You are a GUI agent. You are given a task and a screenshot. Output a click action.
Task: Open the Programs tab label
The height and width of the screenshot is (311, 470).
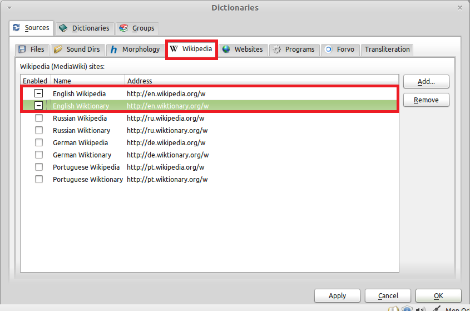click(300, 50)
